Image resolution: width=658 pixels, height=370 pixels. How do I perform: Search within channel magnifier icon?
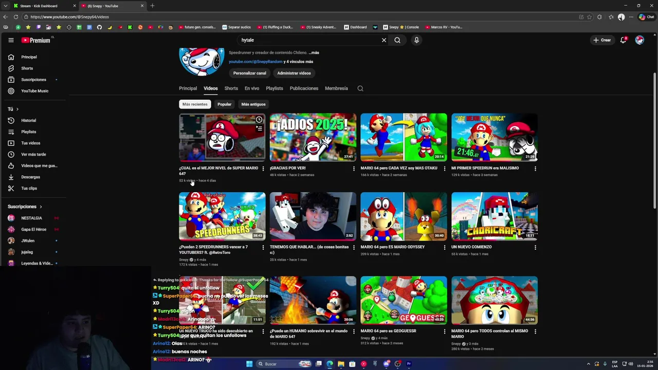pyautogui.click(x=360, y=88)
